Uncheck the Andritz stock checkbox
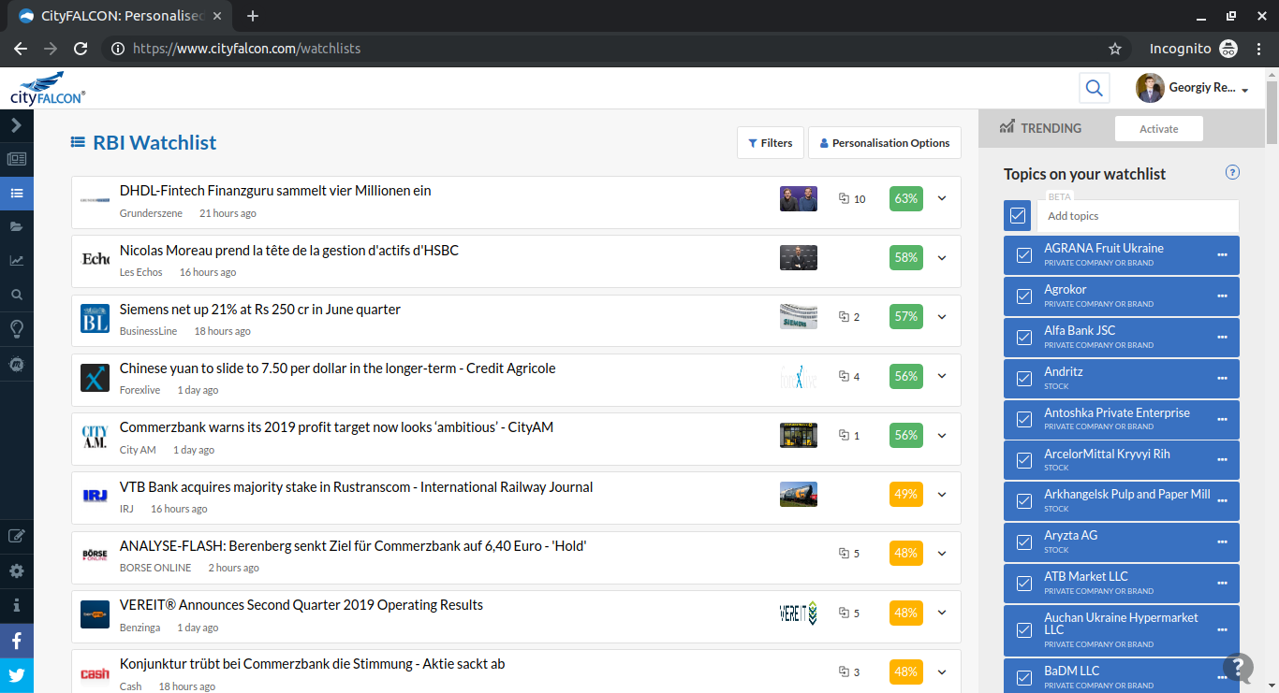Viewport: 1279px width, 693px height. coord(1023,378)
